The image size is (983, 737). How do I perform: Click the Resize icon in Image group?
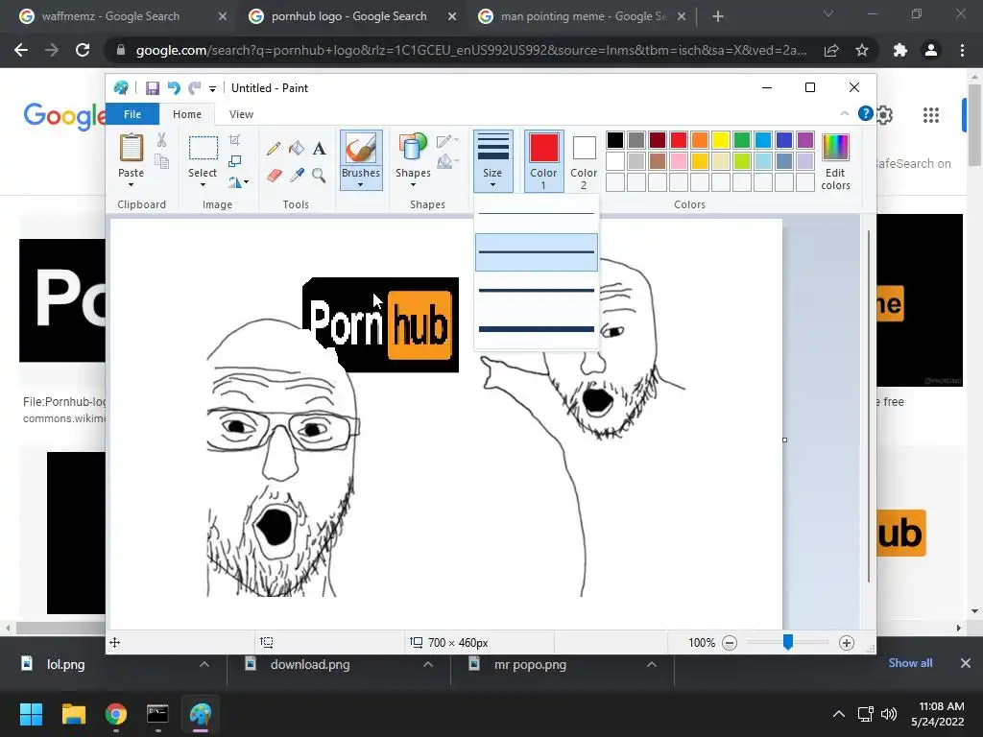(234, 161)
